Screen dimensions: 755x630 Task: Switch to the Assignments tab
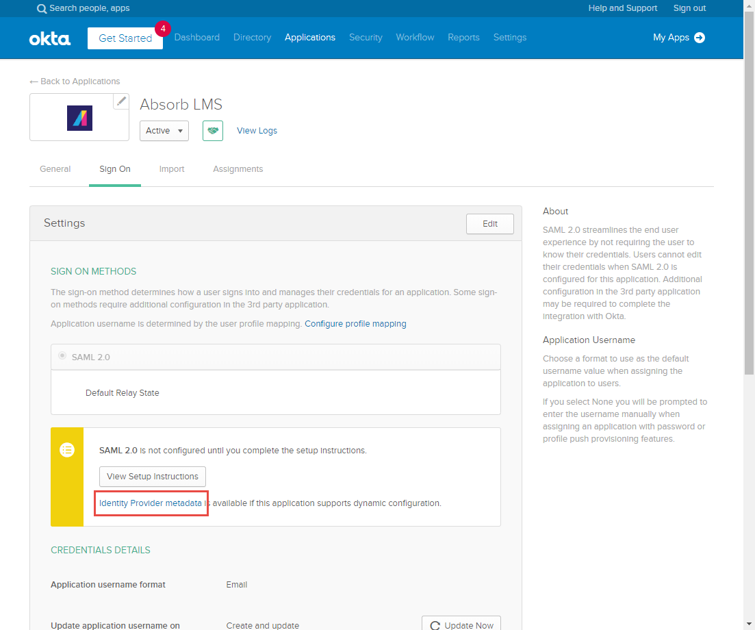tap(238, 168)
